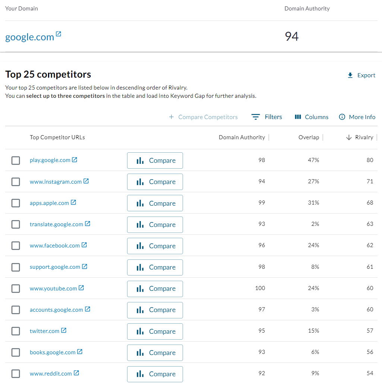Tick checkbox for support.google.com

point(16,267)
